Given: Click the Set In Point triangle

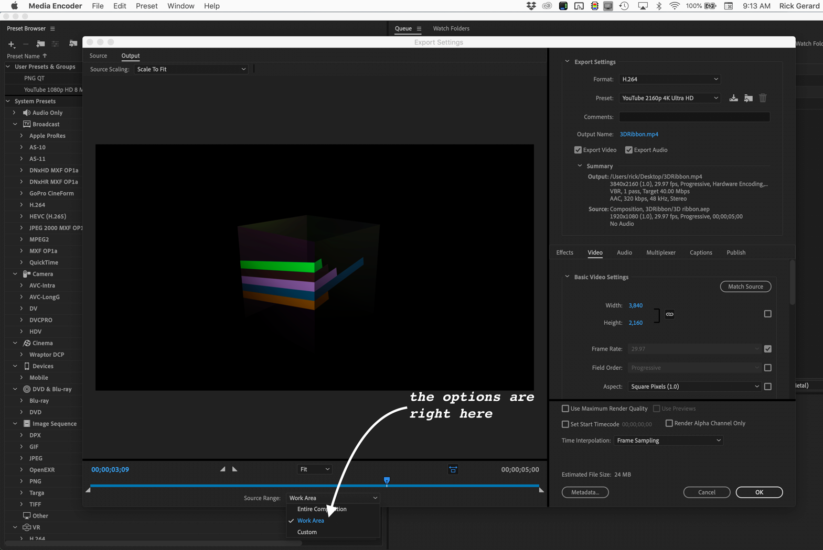Looking at the screenshot, I should point(223,469).
